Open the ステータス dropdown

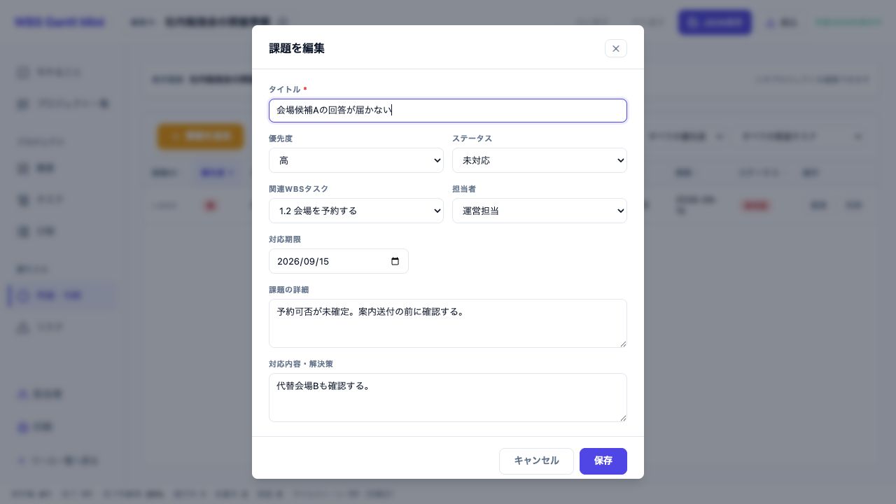tap(540, 160)
